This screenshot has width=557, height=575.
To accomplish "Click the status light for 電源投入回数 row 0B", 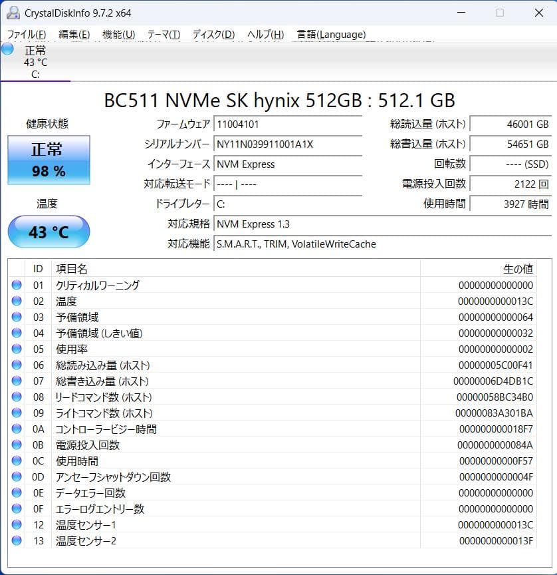I will click(x=17, y=445).
